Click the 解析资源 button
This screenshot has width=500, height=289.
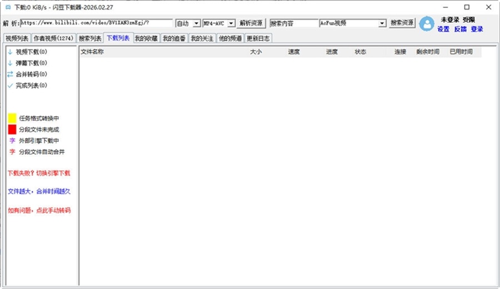251,23
